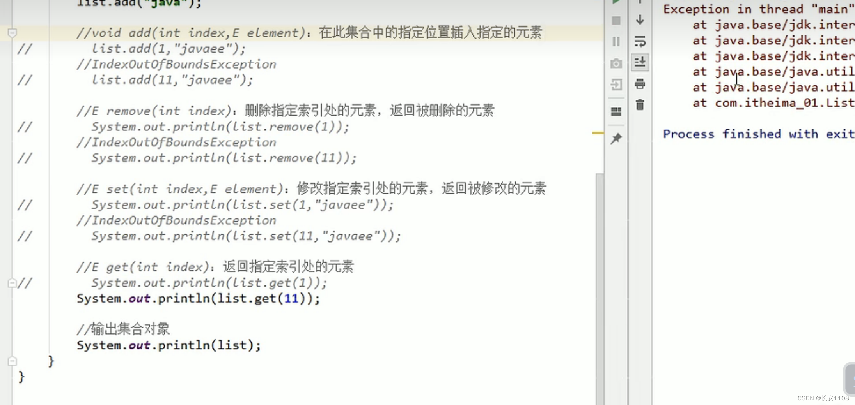The image size is (855, 405).
Task: Jump down the stack trace arrow
Action: (640, 19)
